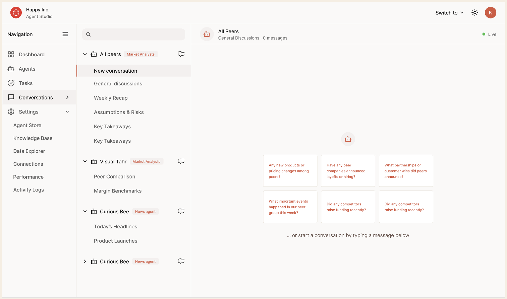The width and height of the screenshot is (507, 299).
Task: Select the Weekly Recap conversation
Action: tap(111, 98)
